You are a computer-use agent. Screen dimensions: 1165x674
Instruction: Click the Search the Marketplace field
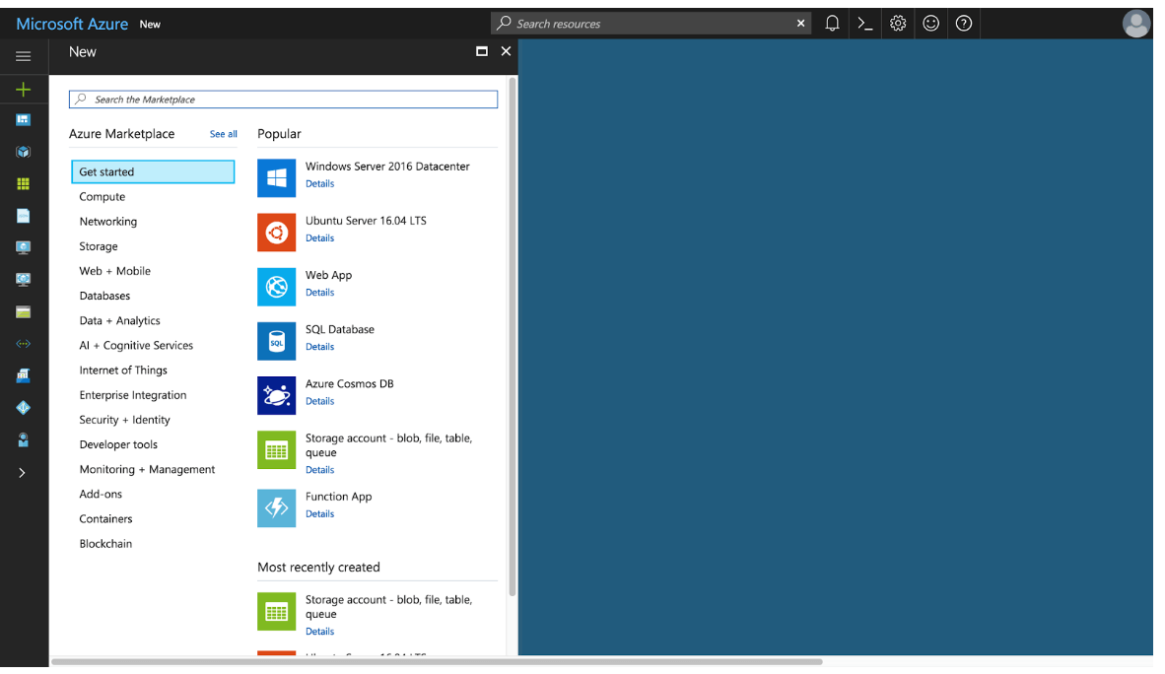[283, 100]
